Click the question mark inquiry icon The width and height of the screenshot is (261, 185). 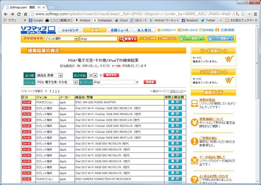pyautogui.click(x=195, y=178)
